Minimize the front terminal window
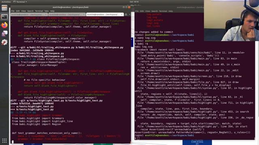The image size is (259, 145). coord(123,7)
